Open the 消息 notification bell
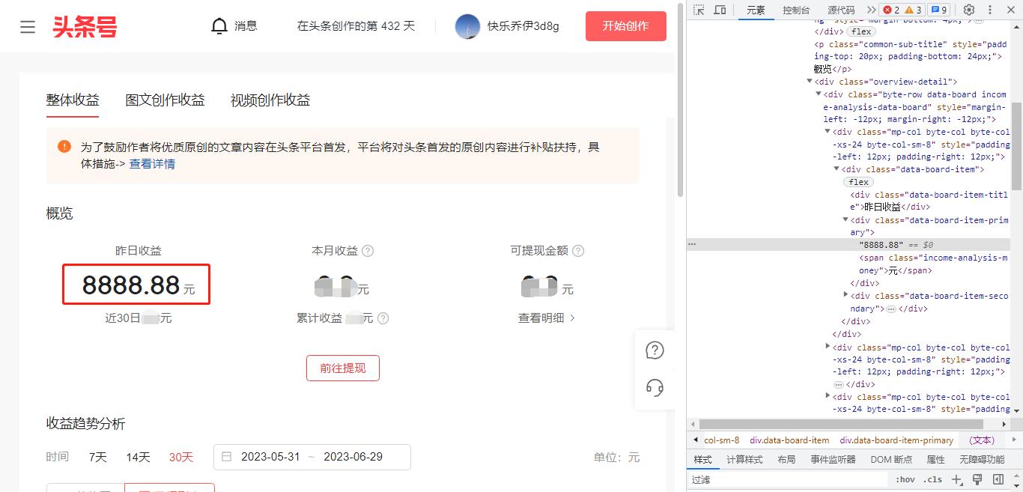Screen dimensions: 1023x492 click(x=219, y=25)
